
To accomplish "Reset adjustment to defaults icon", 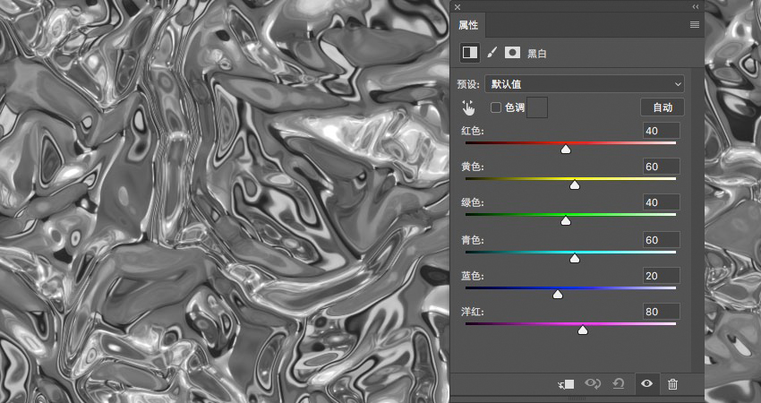I will coord(619,384).
